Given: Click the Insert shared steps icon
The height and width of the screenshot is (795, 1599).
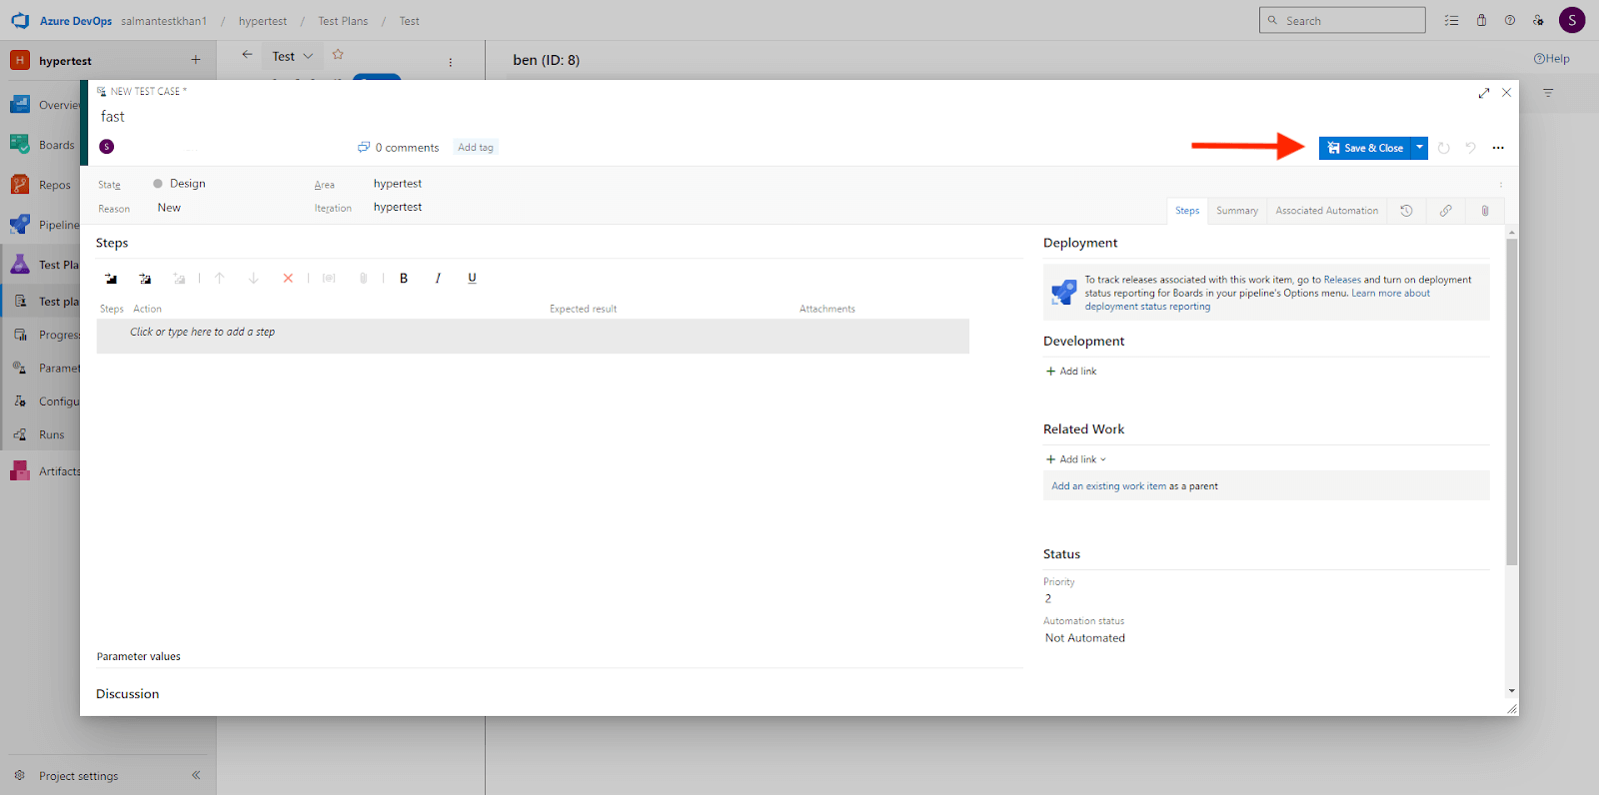Looking at the screenshot, I should tap(145, 279).
